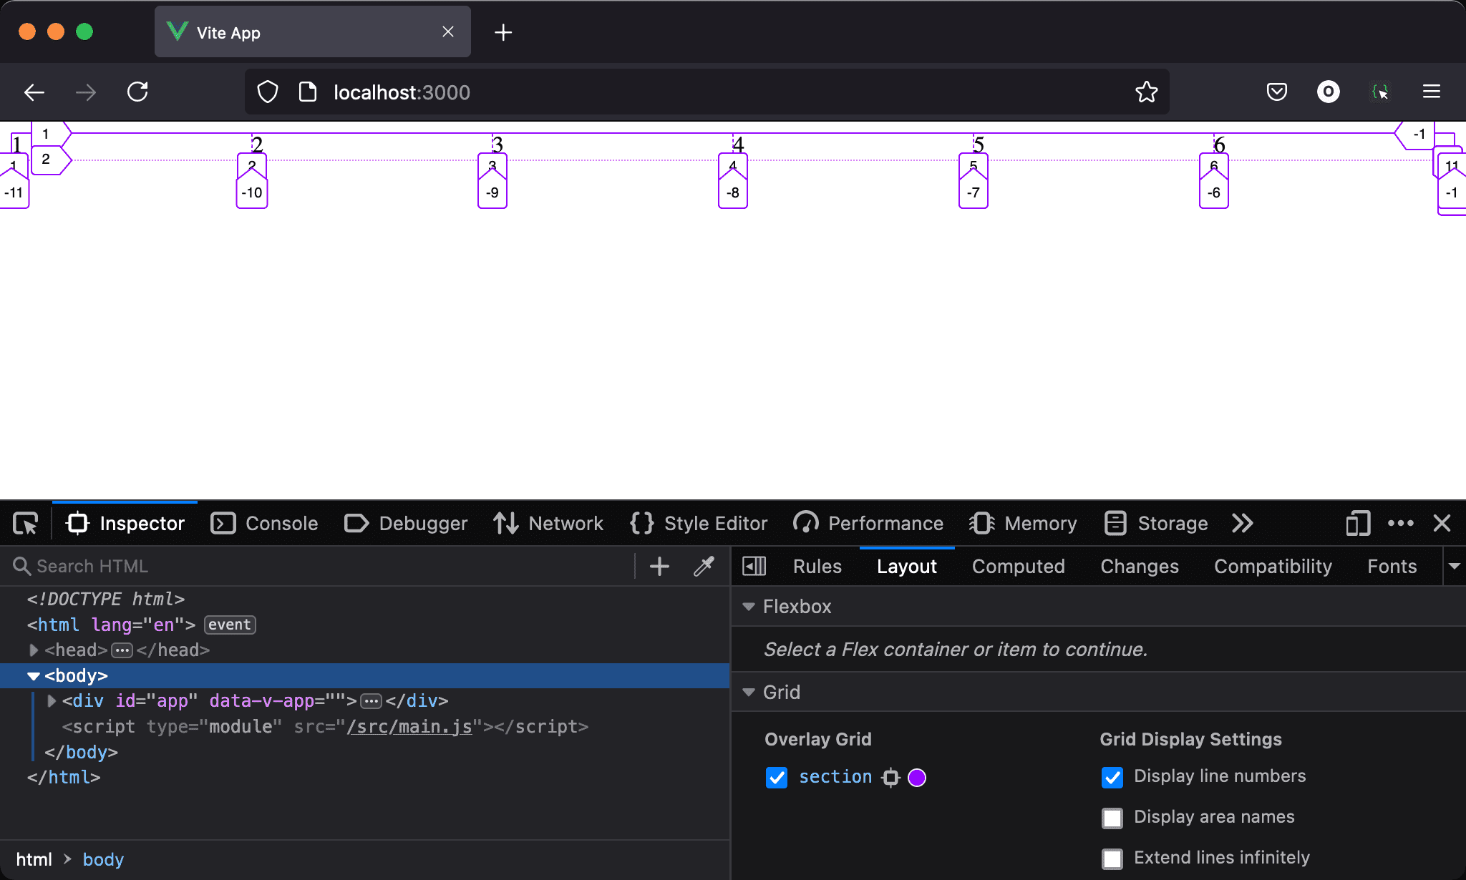Enable Extend lines infinitely checkbox

(1112, 859)
